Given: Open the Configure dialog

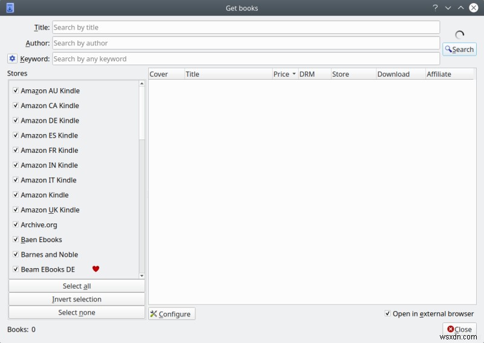Looking at the screenshot, I should [x=172, y=314].
